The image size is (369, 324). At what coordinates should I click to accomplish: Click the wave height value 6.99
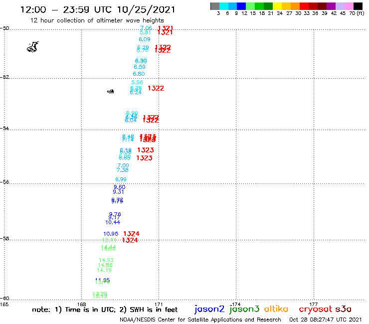coord(121,179)
